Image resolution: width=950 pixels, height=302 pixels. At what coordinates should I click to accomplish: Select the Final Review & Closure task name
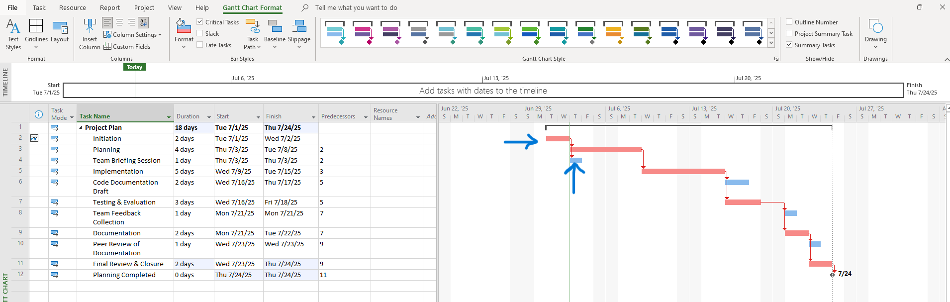(128, 264)
